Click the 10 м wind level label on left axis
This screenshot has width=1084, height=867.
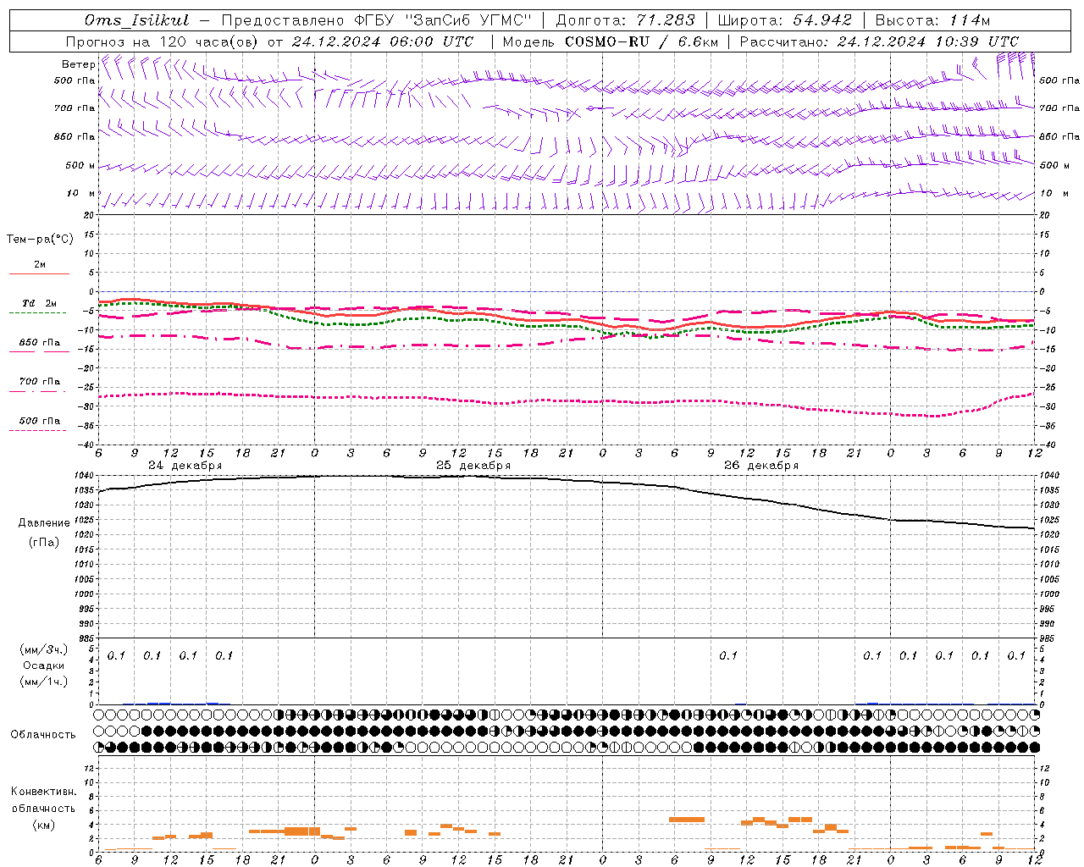click(x=81, y=193)
